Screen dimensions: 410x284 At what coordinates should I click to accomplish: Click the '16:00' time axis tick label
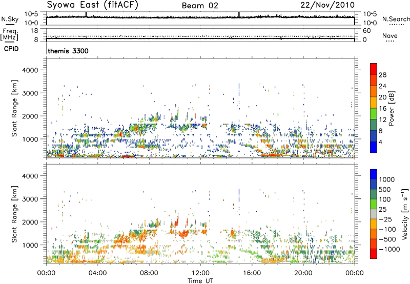click(252, 273)
